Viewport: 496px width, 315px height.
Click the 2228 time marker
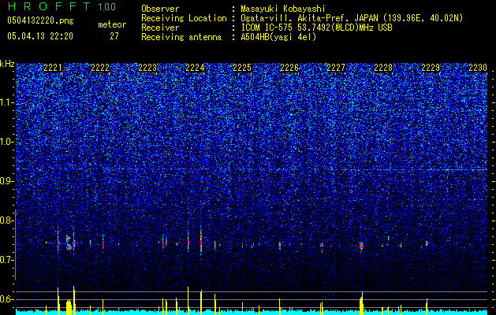click(x=383, y=68)
